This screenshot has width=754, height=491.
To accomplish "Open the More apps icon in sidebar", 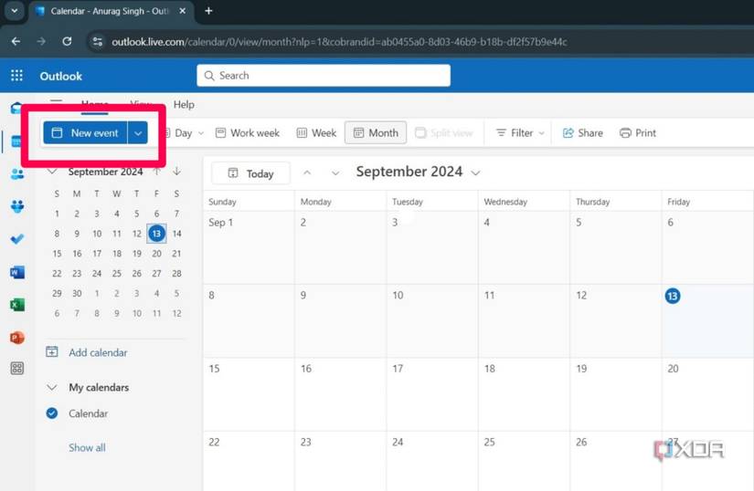I will point(17,368).
